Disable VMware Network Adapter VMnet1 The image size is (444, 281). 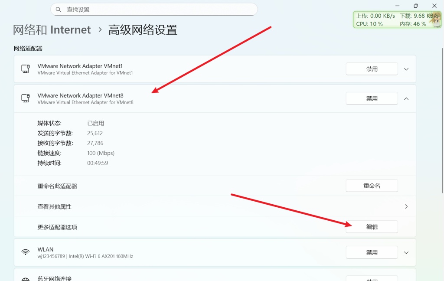372,69
